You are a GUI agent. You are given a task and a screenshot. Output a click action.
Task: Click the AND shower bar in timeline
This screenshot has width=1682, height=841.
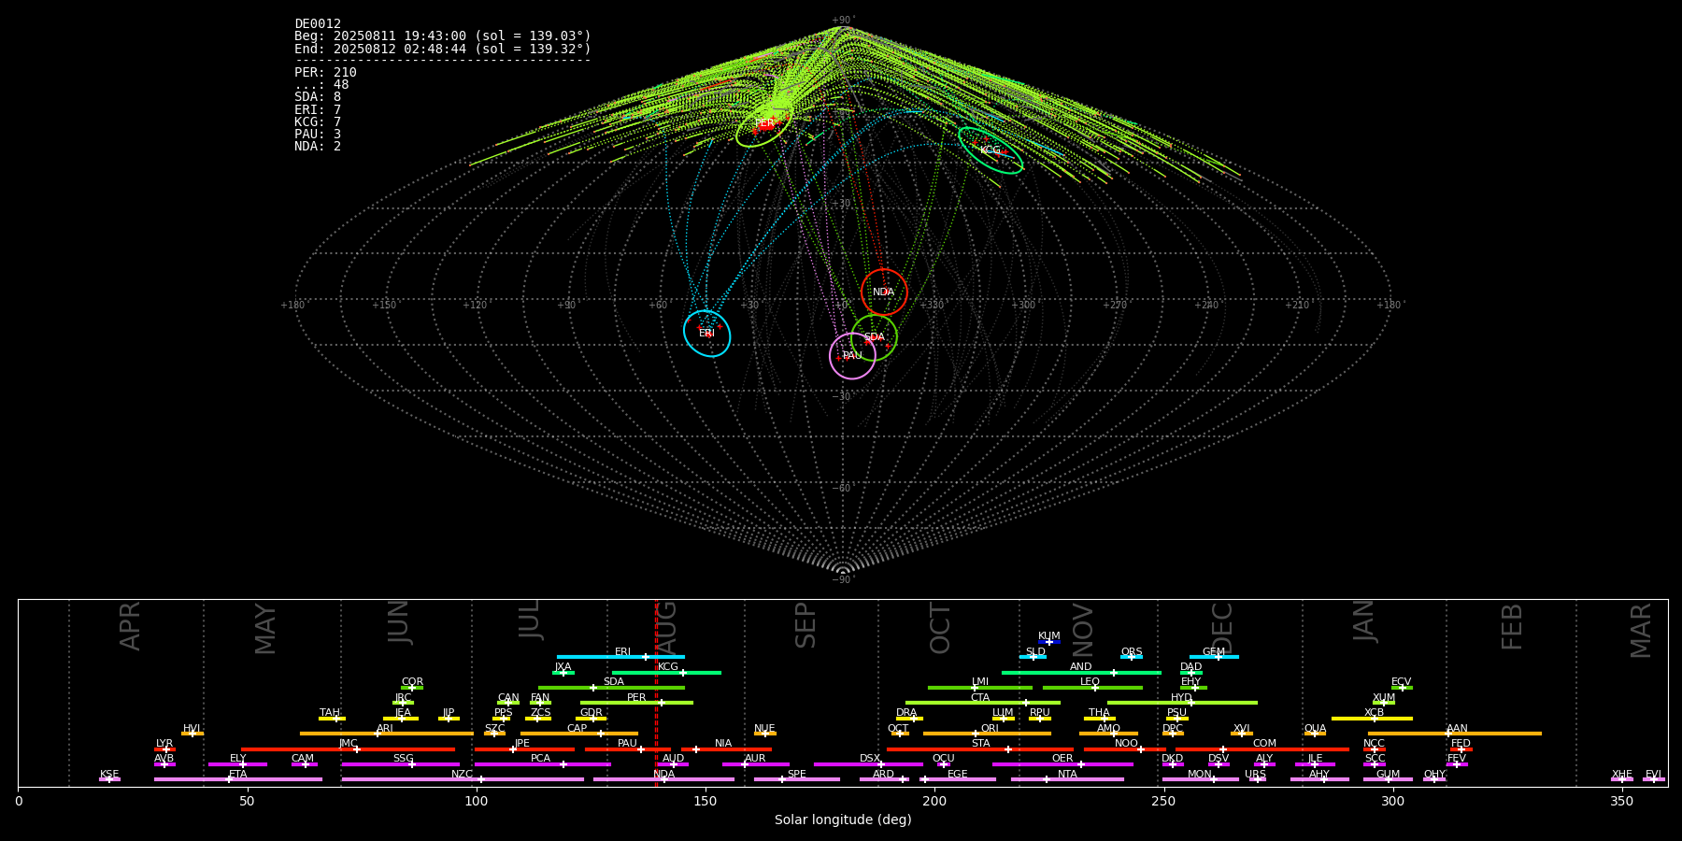click(x=1081, y=672)
